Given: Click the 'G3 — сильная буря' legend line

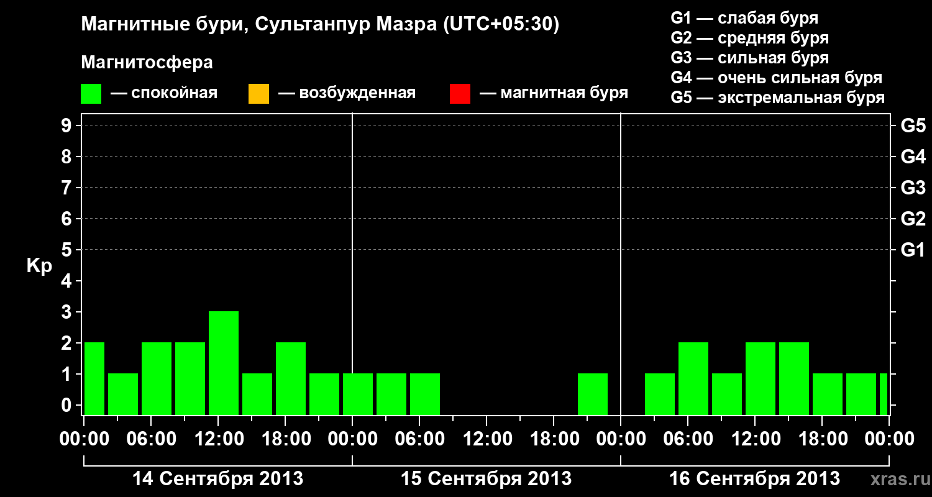Looking at the screenshot, I should 749,58.
